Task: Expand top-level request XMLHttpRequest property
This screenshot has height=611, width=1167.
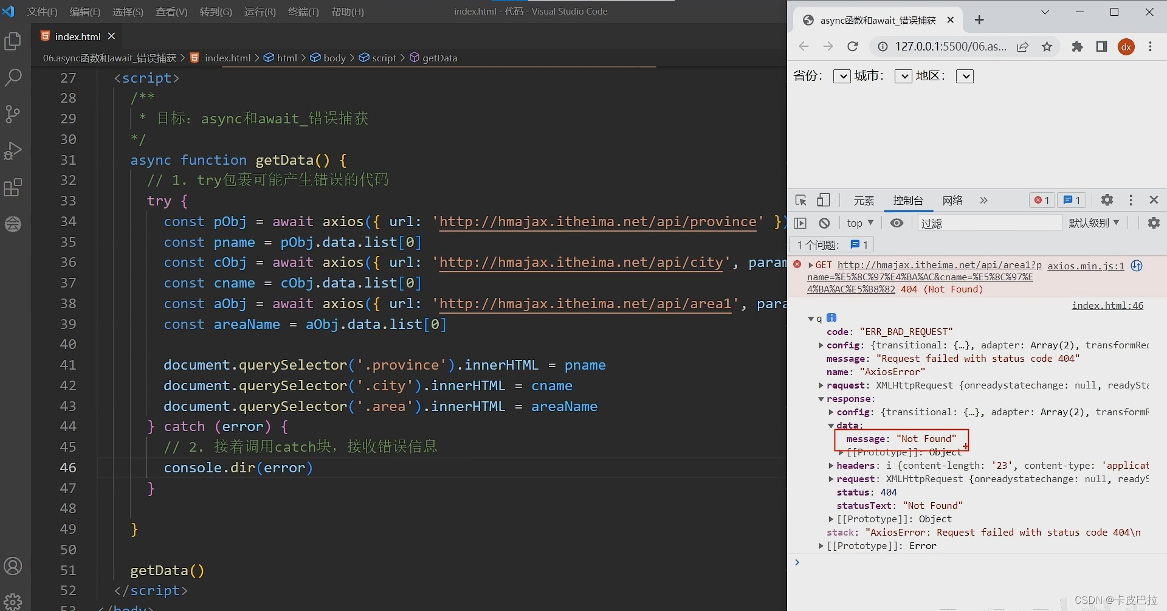Action: pyautogui.click(x=821, y=385)
